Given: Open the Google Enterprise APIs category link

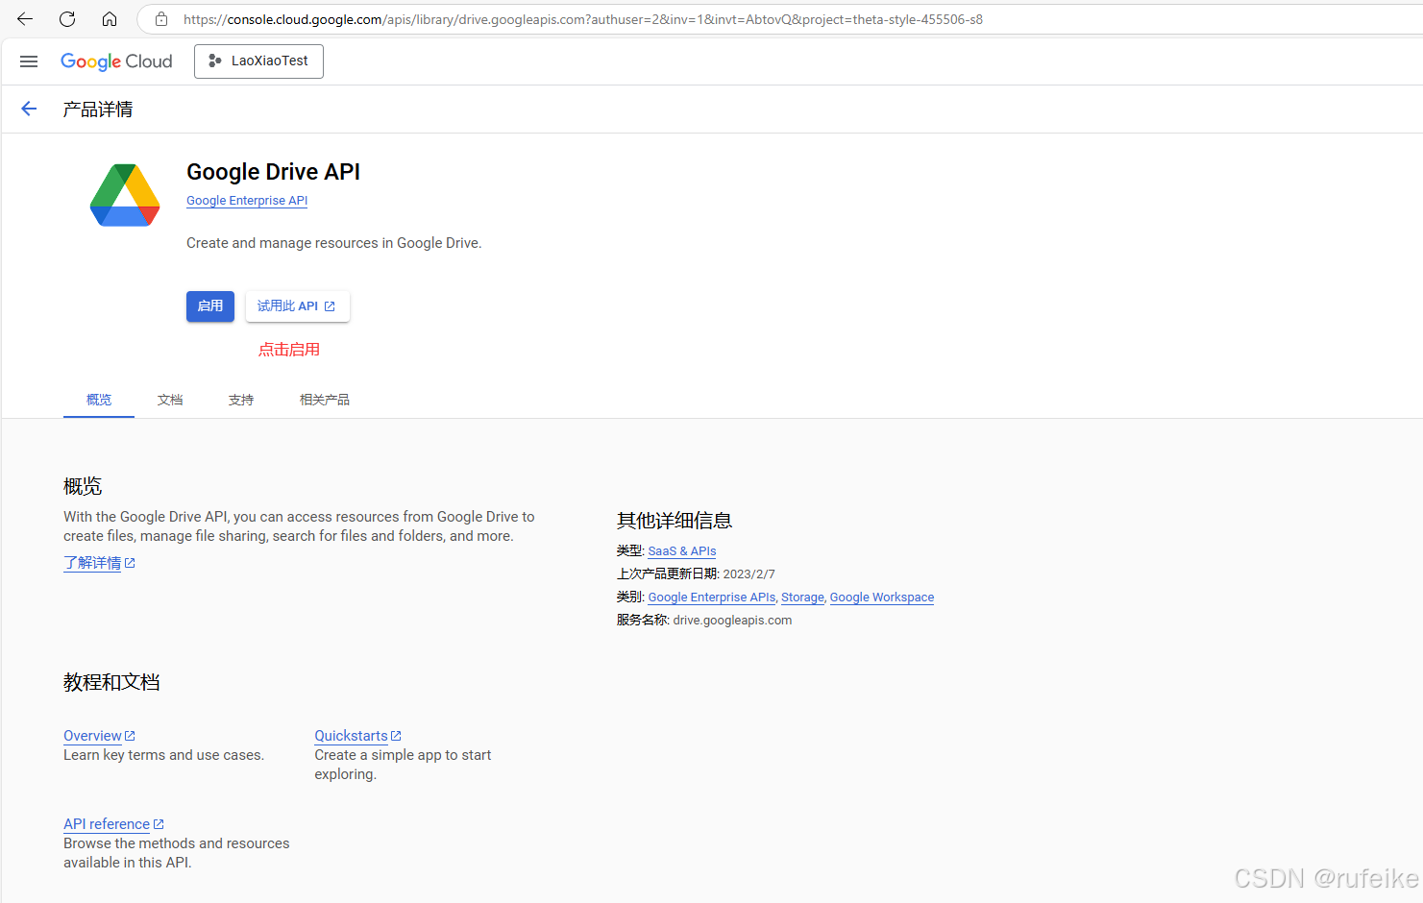Looking at the screenshot, I should click(x=712, y=598).
